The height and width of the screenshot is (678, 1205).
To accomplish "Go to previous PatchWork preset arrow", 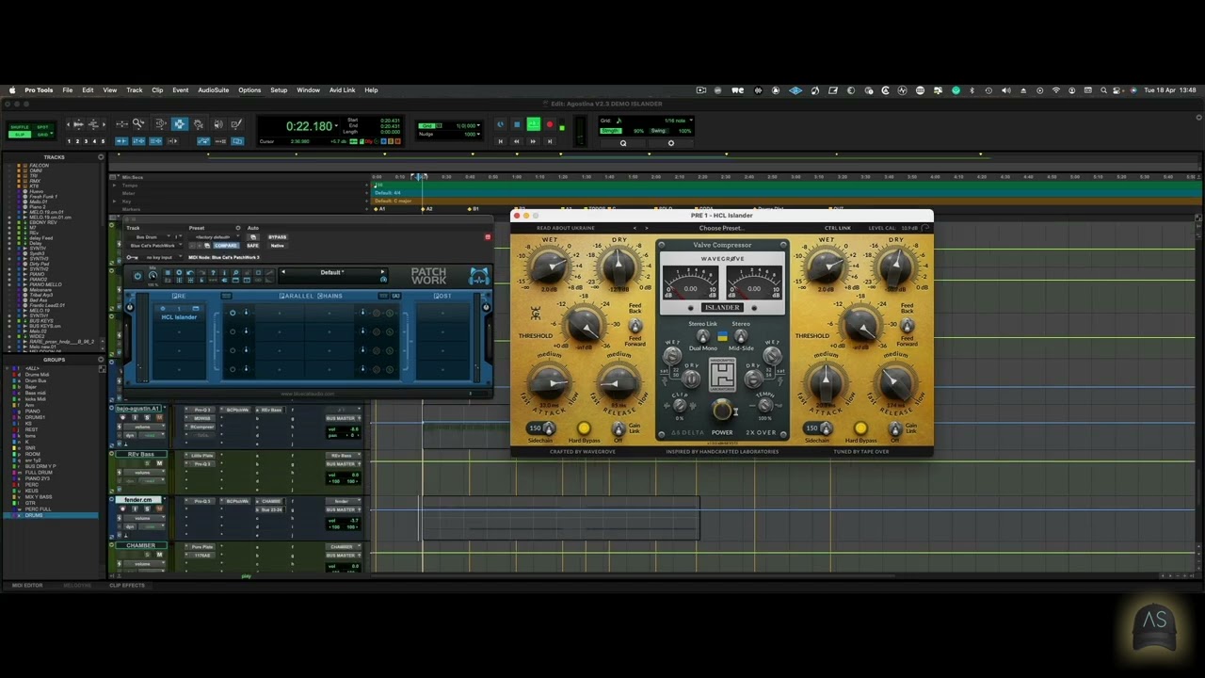I will pyautogui.click(x=283, y=271).
